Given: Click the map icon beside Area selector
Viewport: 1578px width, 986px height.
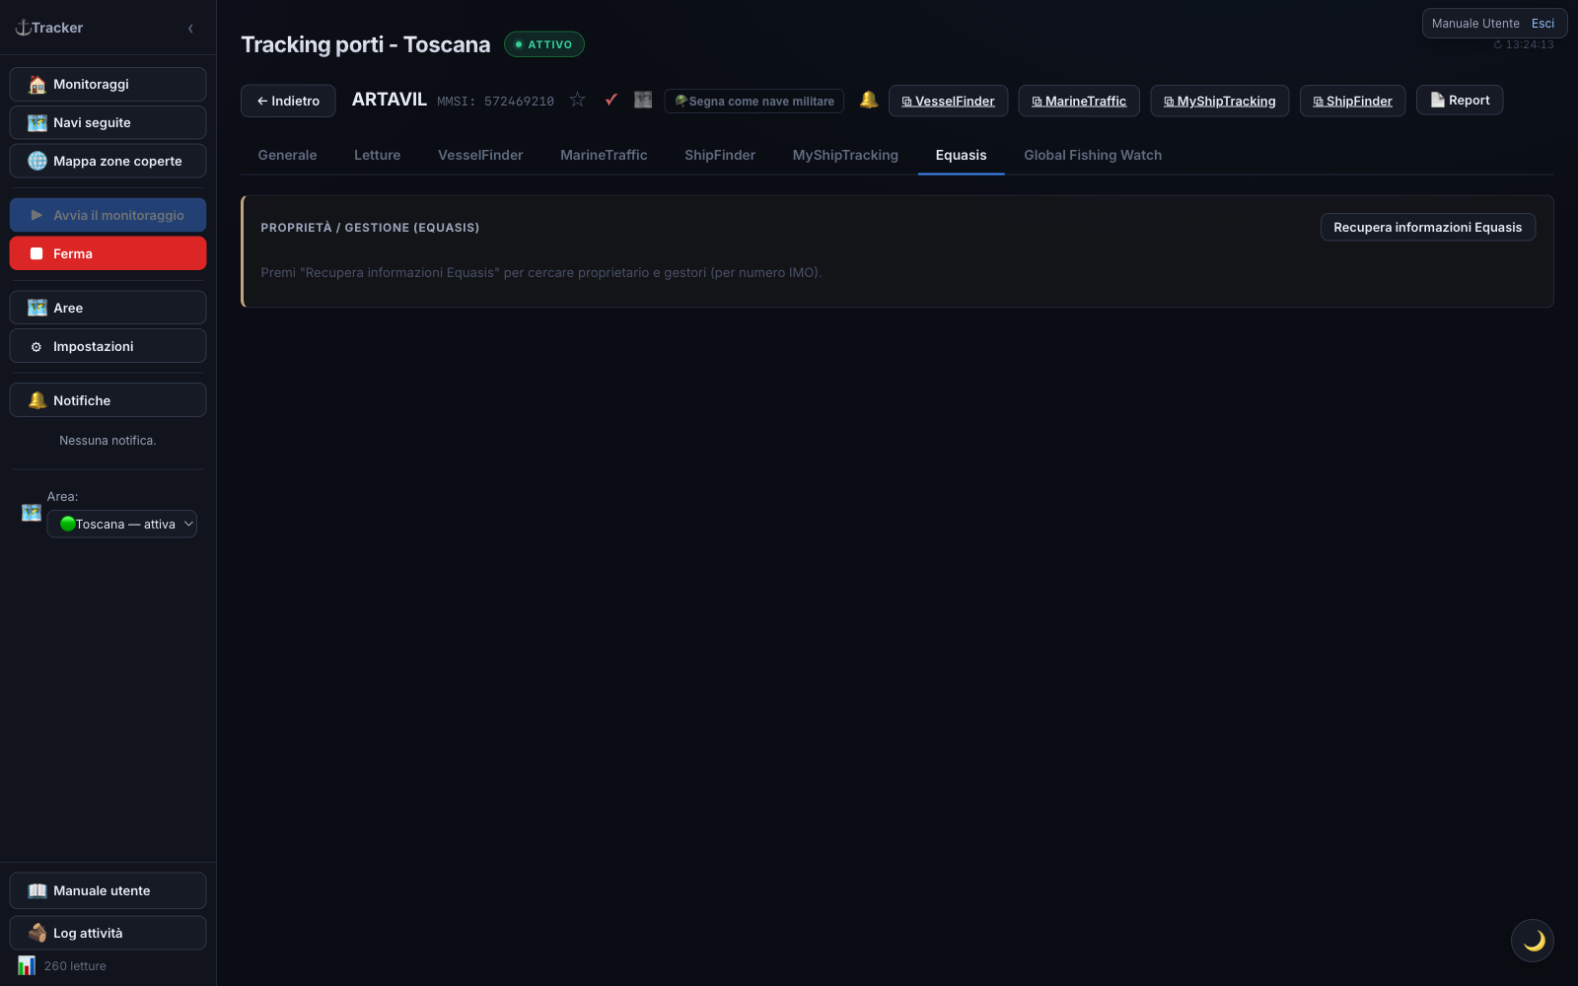Looking at the screenshot, I should coord(32,513).
